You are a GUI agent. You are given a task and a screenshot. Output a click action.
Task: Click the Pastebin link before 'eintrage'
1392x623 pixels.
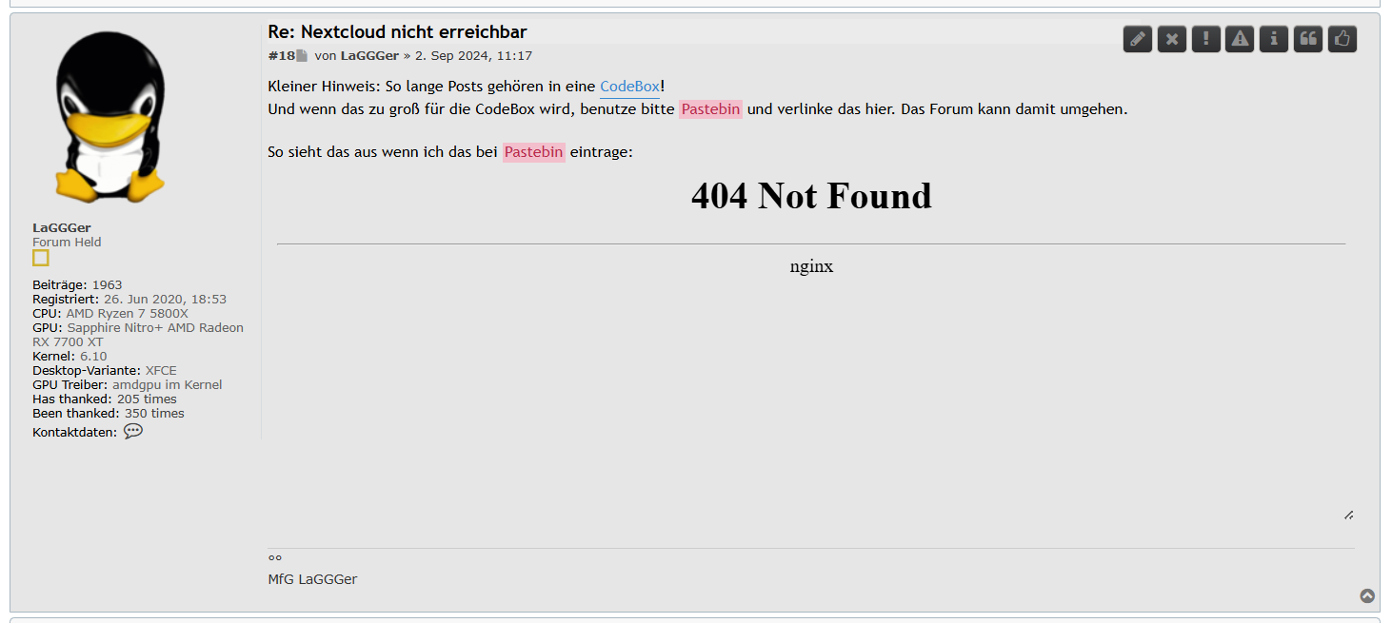tap(534, 152)
